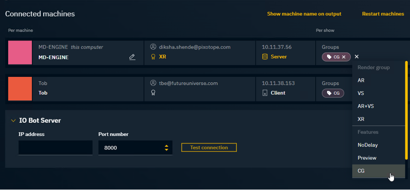This screenshot has height=190, width=410.
Task: Increase the port number with up arrow
Action: [x=167, y=145]
